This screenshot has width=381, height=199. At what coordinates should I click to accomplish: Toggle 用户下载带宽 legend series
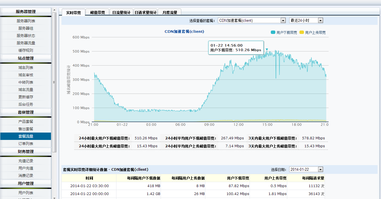click(x=284, y=33)
